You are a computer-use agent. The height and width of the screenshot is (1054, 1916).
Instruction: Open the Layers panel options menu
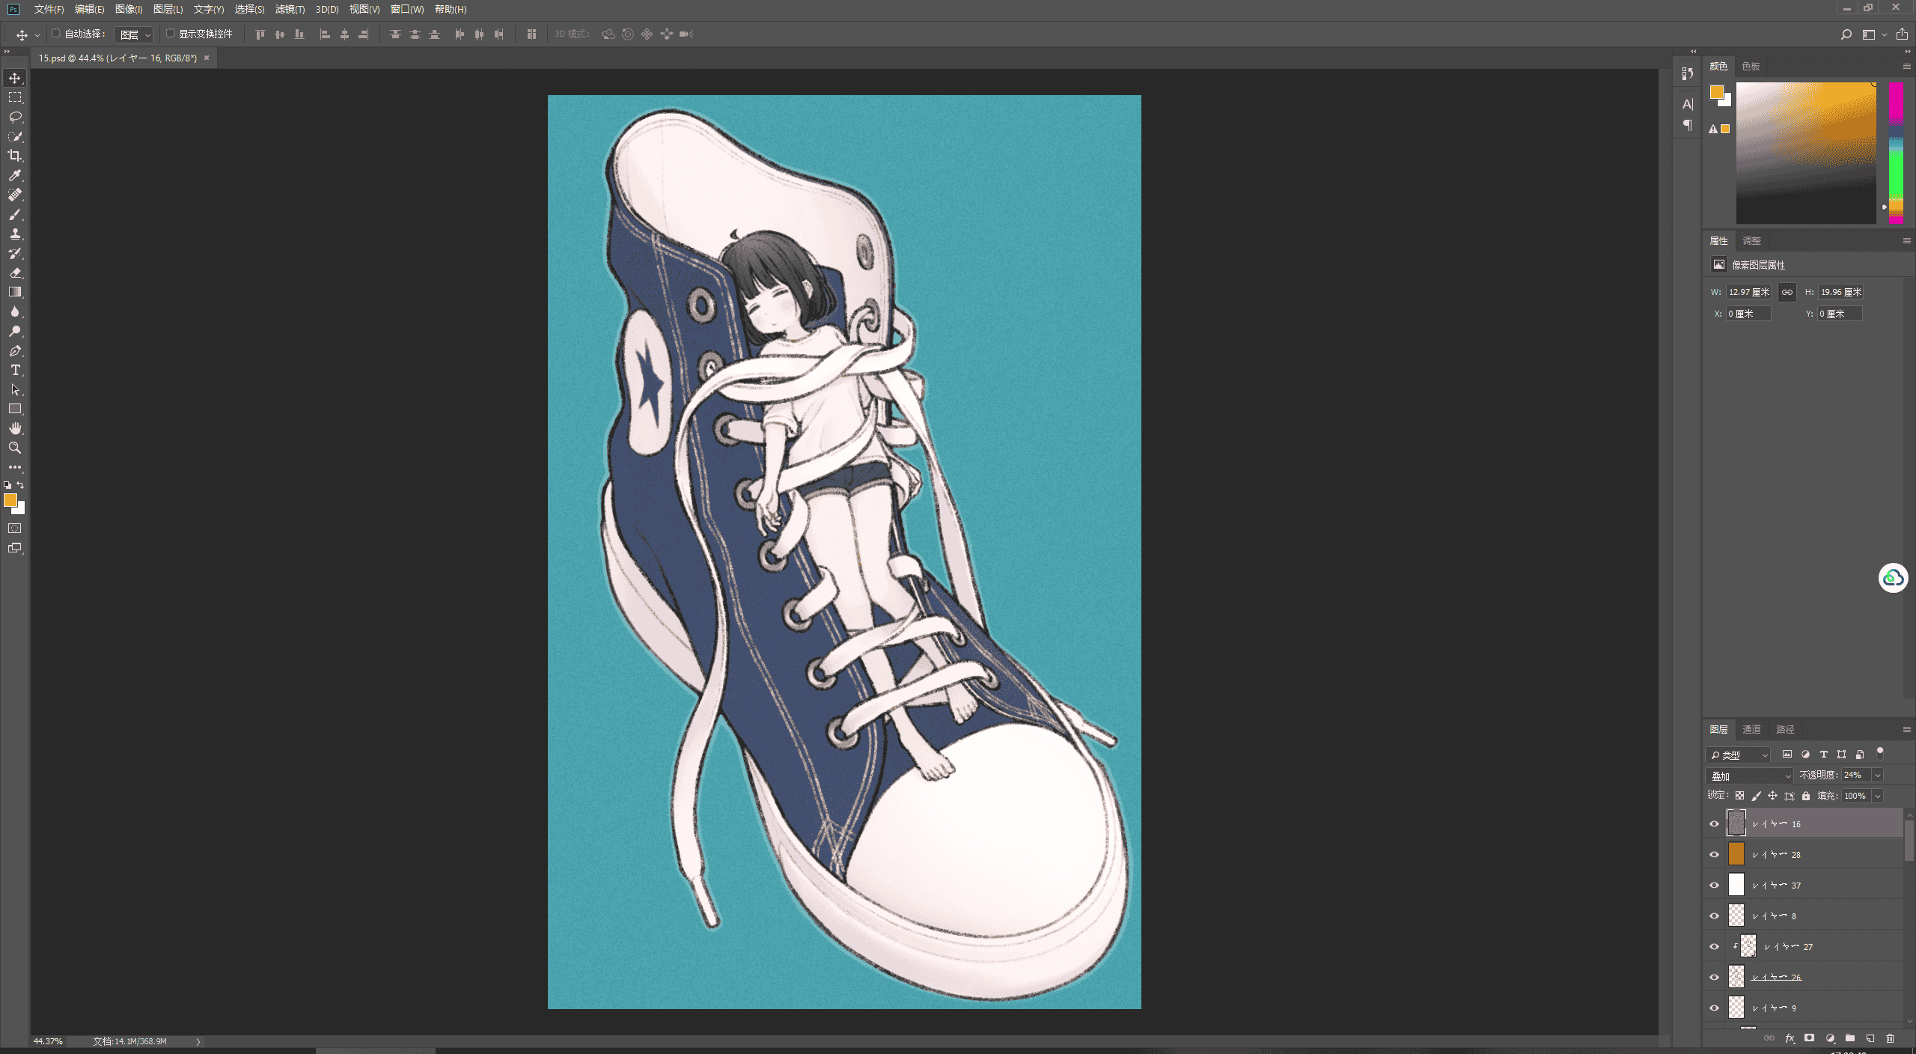coord(1906,729)
